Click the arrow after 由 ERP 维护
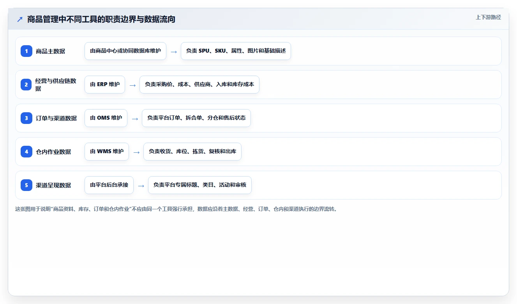The image size is (517, 304). 132,85
